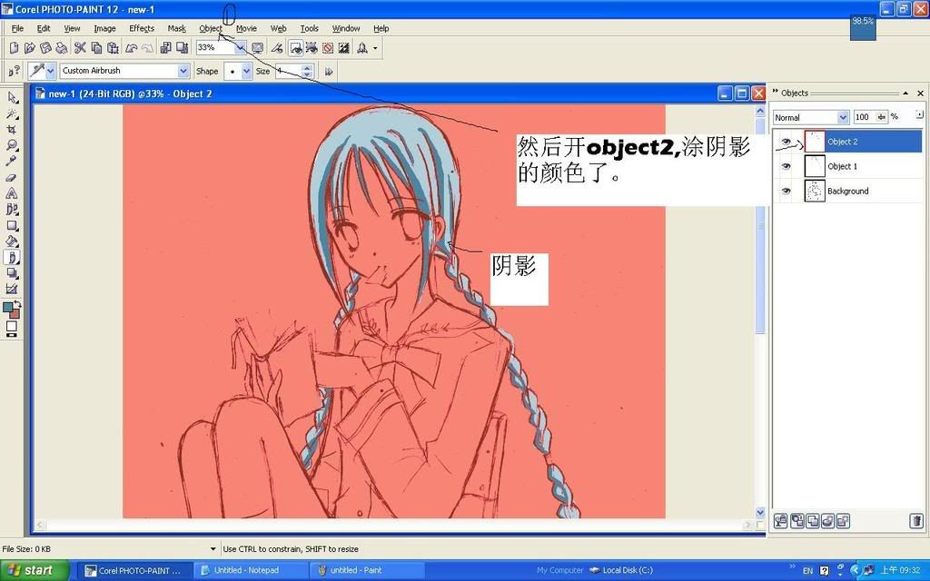The image size is (930, 581).
Task: Swap foreground and background colors
Action: (x=17, y=305)
